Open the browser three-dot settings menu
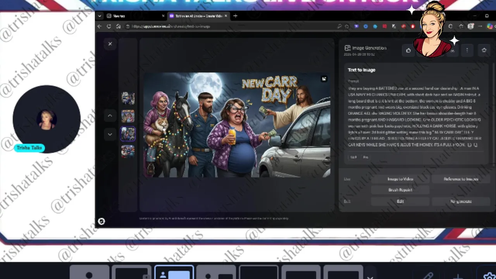Image resolution: width=496 pixels, height=279 pixels. pyautogui.click(x=480, y=26)
